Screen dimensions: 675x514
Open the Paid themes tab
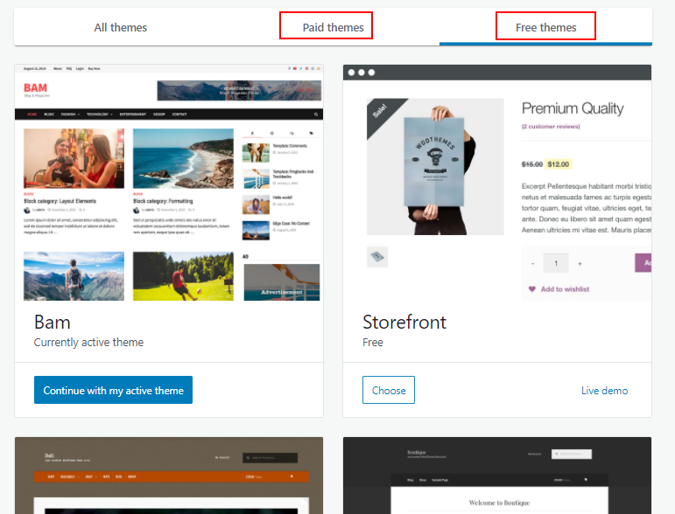333,27
